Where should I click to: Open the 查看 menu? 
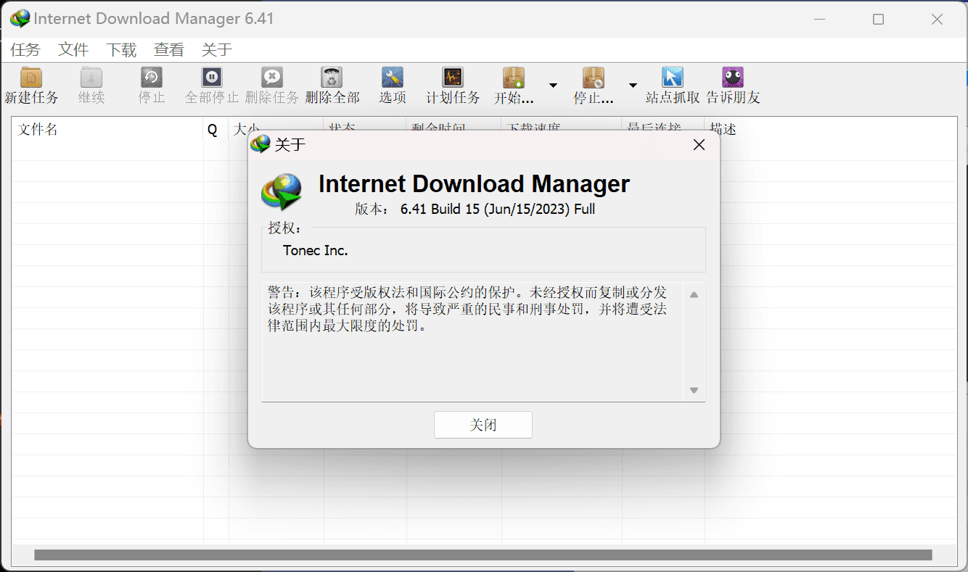(x=169, y=49)
